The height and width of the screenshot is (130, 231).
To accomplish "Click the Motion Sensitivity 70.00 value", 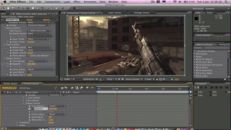I will [30, 53].
